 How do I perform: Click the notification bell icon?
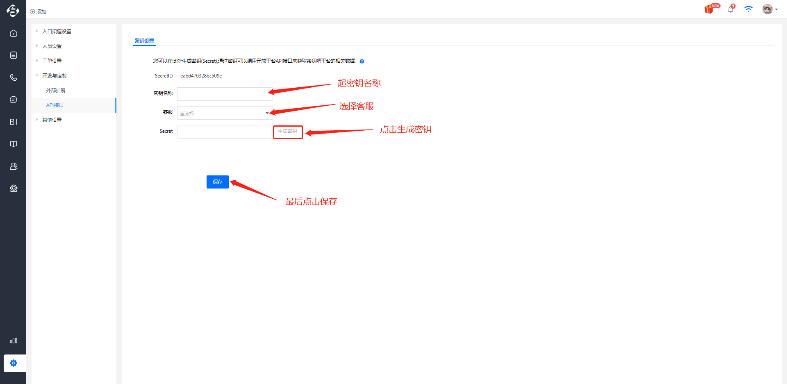click(731, 9)
